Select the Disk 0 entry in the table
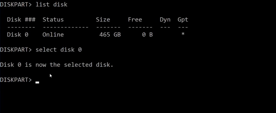 pyautogui.click(x=18, y=35)
